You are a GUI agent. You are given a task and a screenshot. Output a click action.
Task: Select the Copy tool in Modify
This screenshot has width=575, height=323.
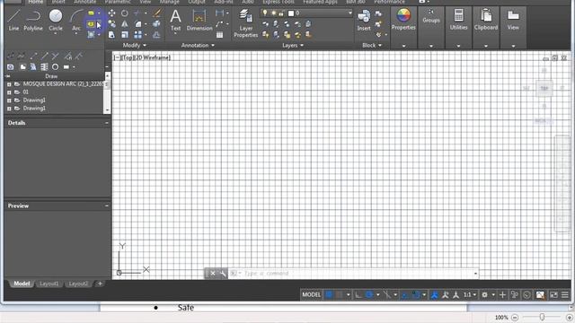click(111, 24)
